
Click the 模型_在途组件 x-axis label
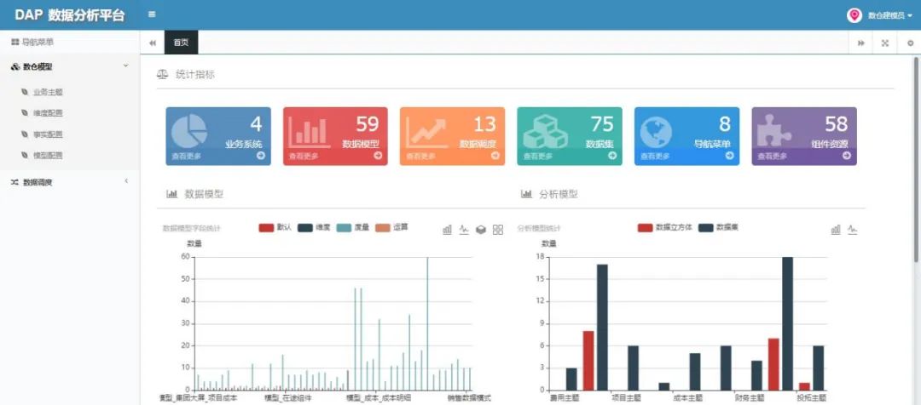288,398
